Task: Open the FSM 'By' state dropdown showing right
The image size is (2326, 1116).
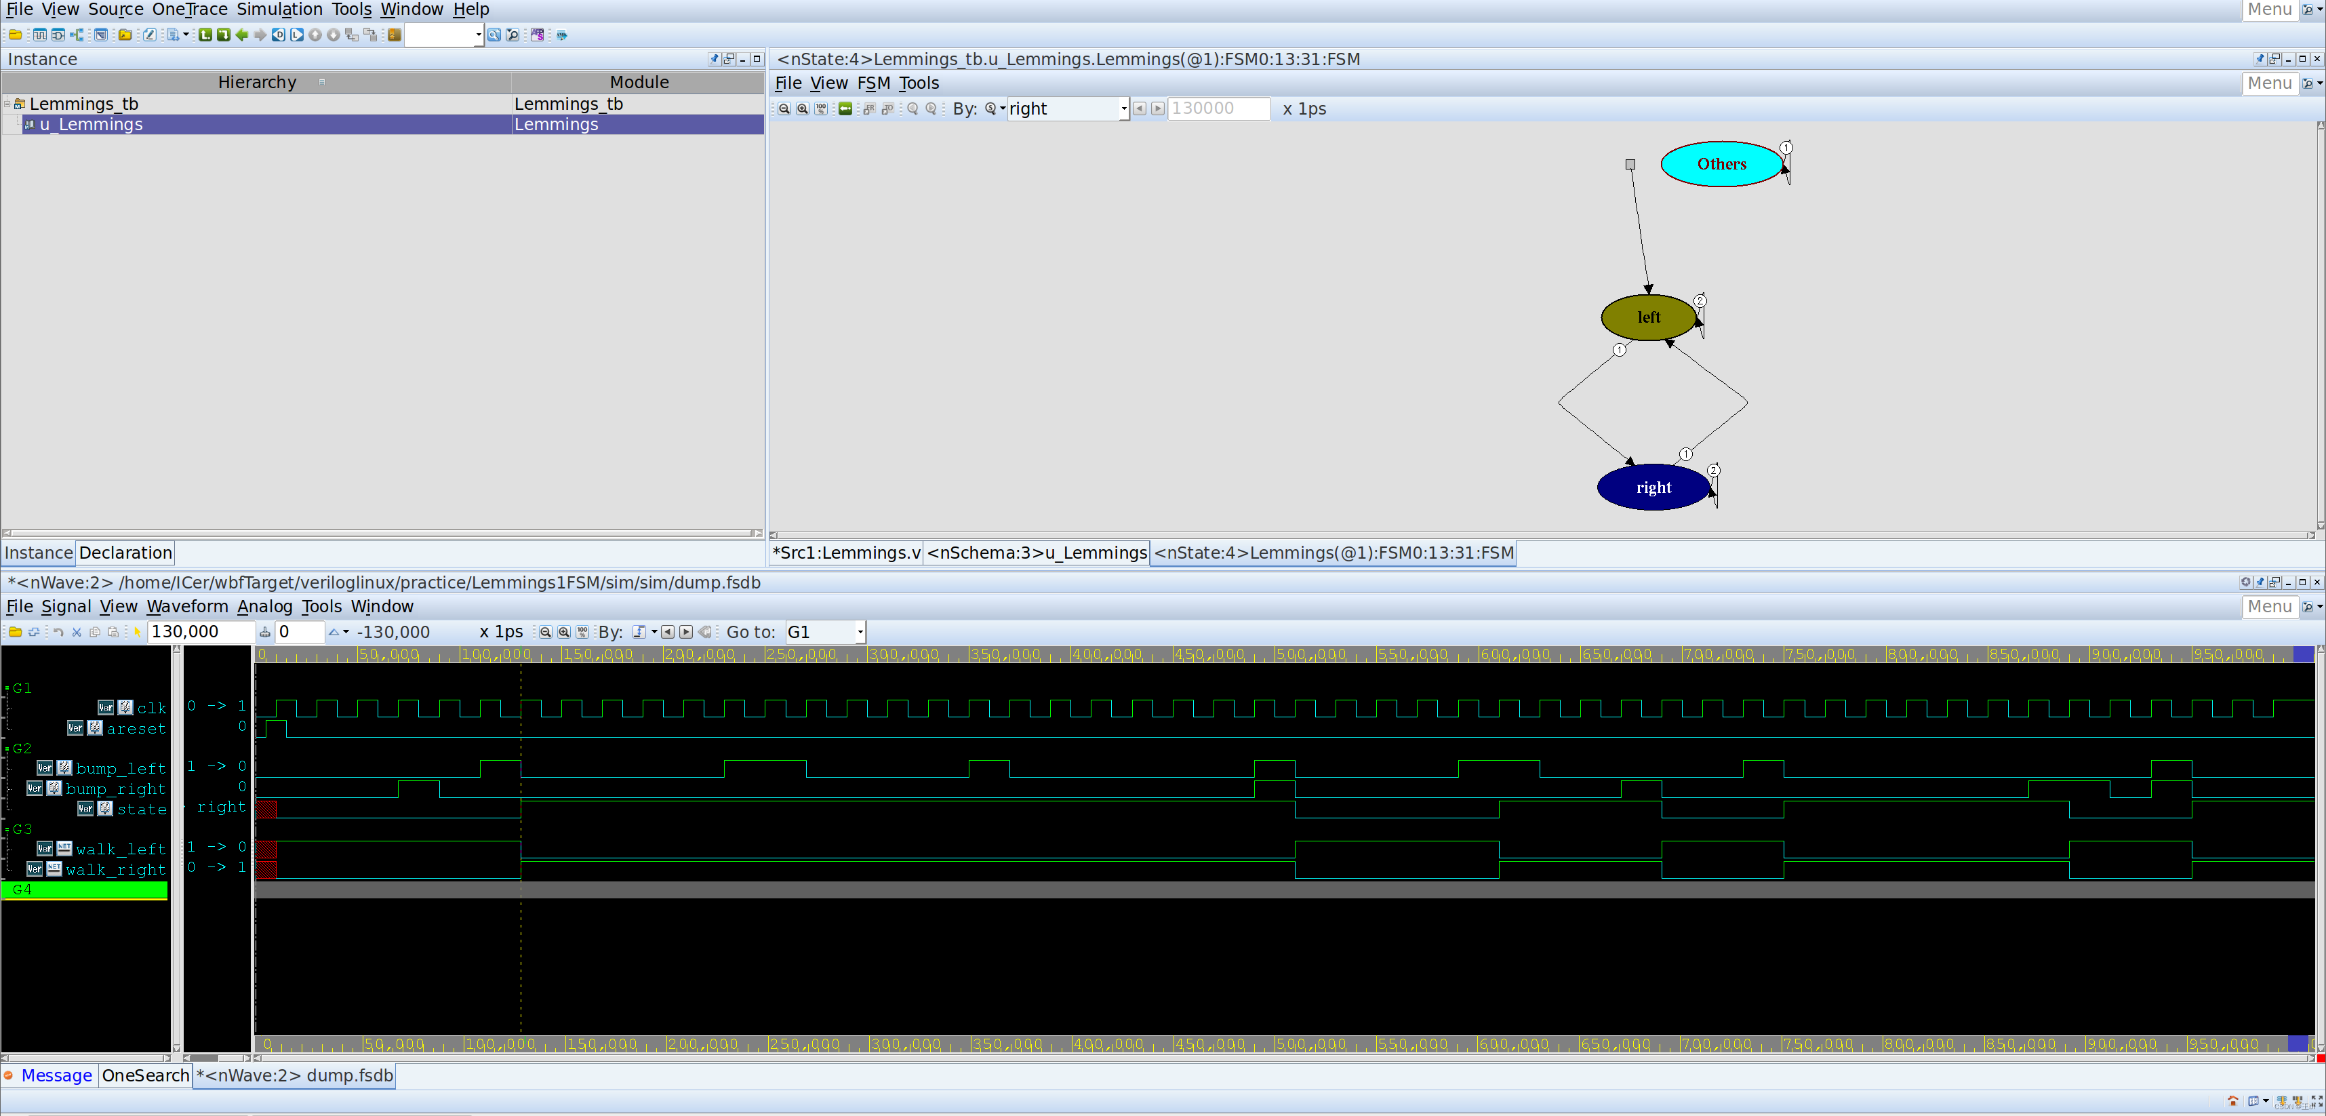Action: tap(1123, 109)
